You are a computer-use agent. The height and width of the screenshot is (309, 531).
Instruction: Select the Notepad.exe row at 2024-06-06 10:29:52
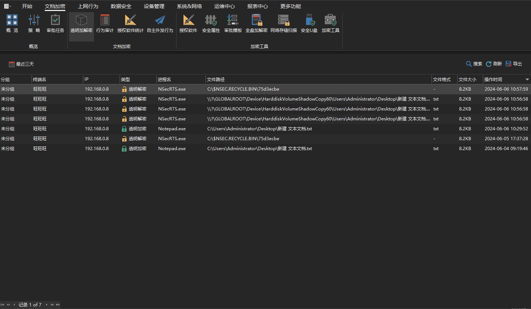tap(265, 129)
